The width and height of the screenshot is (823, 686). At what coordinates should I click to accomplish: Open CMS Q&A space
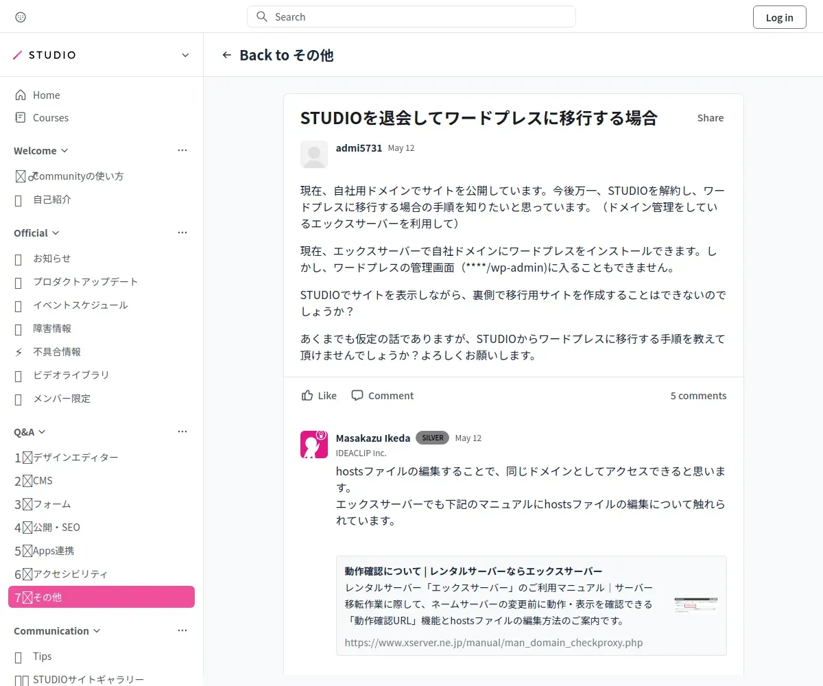point(102,480)
